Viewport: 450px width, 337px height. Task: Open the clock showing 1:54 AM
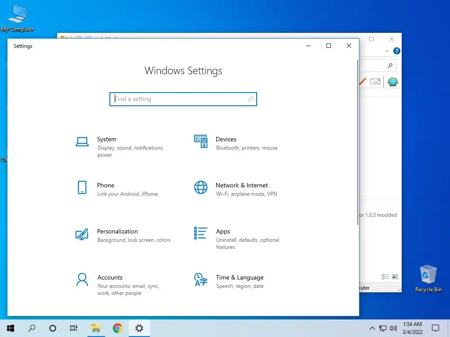(412, 328)
